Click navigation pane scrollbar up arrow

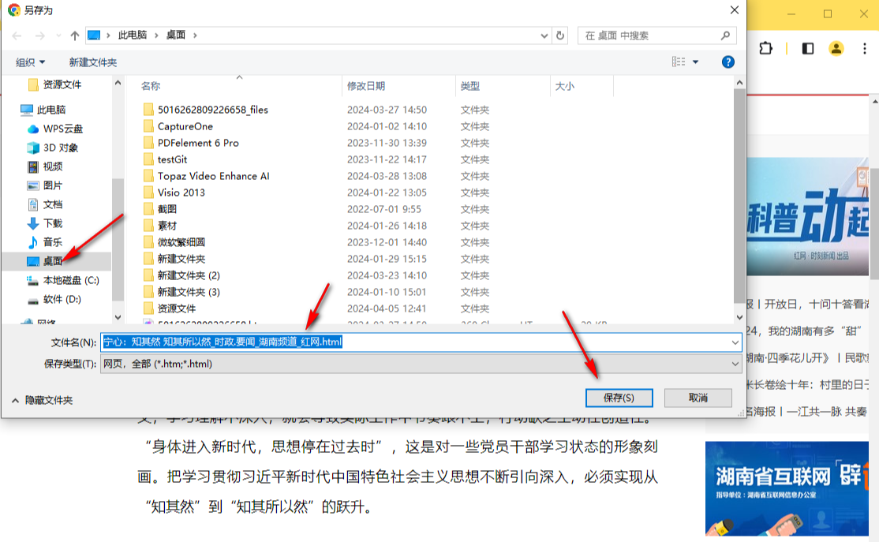click(118, 83)
